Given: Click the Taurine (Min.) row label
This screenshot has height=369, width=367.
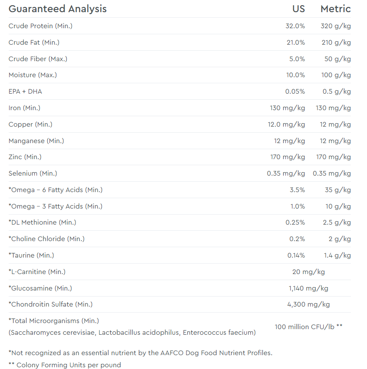Looking at the screenshot, I should 31,255.
